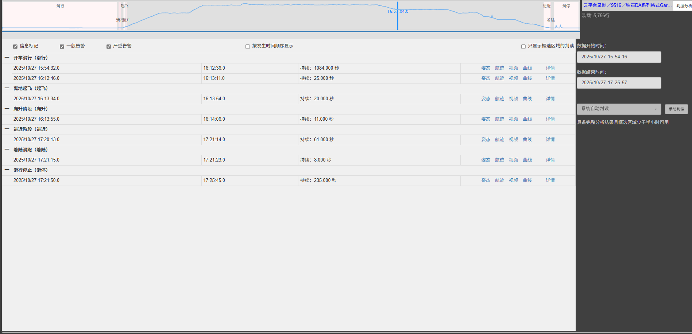The image size is (692, 334).
Task: View 详情 for the 滑停 17:21:50 row
Action: (x=550, y=180)
